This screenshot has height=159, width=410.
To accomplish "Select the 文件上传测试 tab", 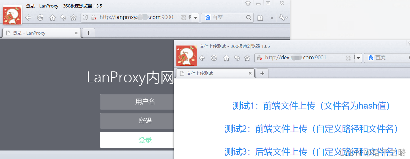I will 215,73.
